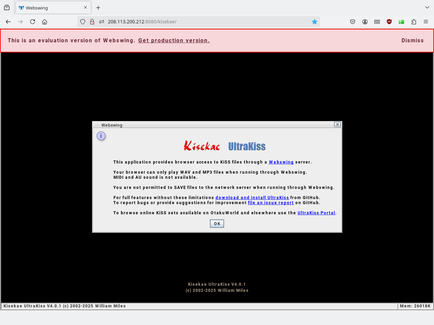434x325 pixels.
Task: Open the Pocket save icon
Action: click(353, 22)
